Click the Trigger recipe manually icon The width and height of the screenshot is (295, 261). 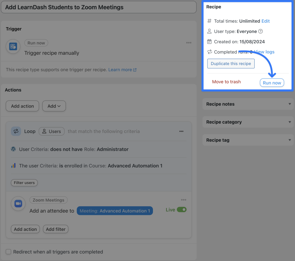point(13,46)
